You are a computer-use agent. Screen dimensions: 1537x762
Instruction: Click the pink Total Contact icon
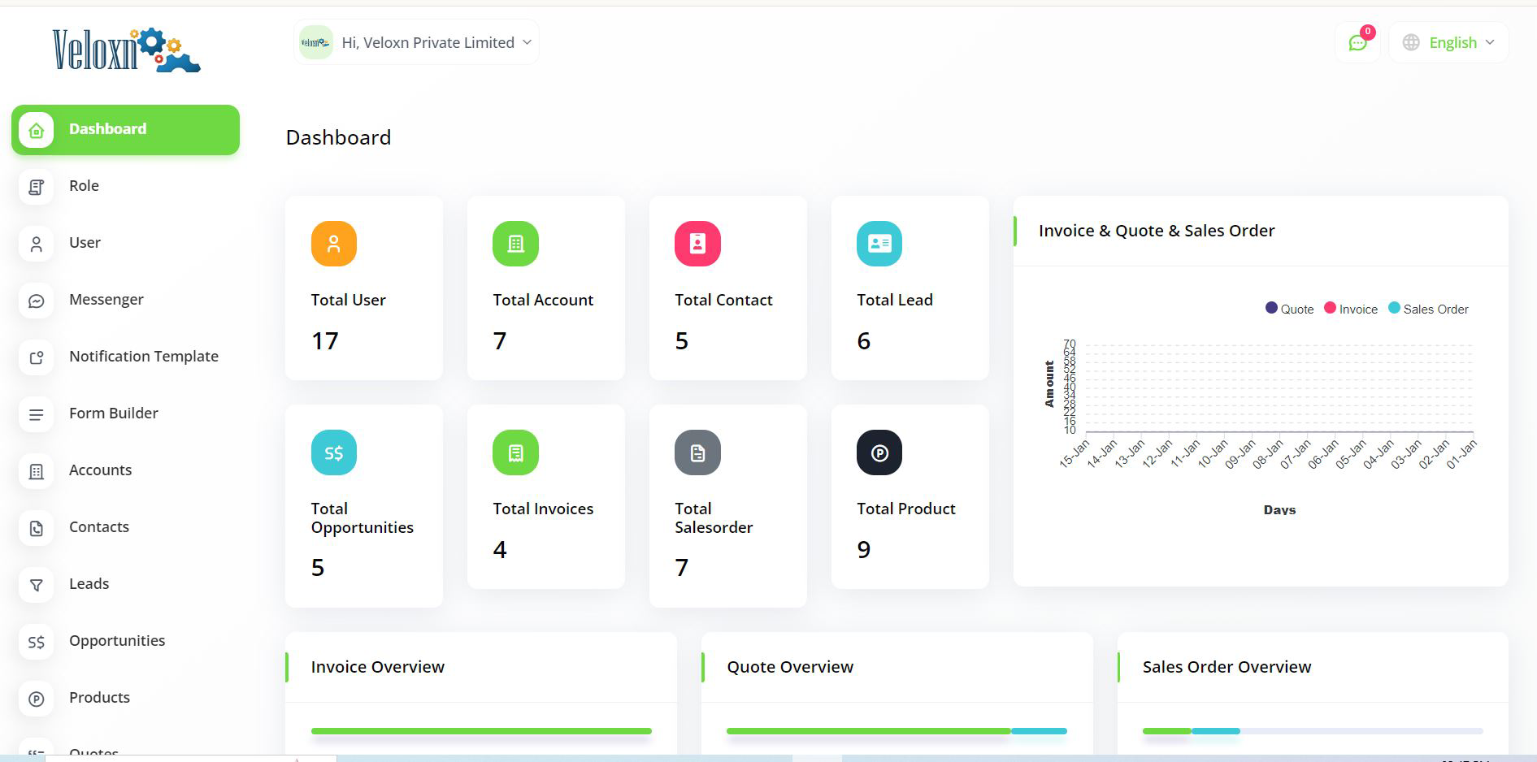[x=697, y=244]
